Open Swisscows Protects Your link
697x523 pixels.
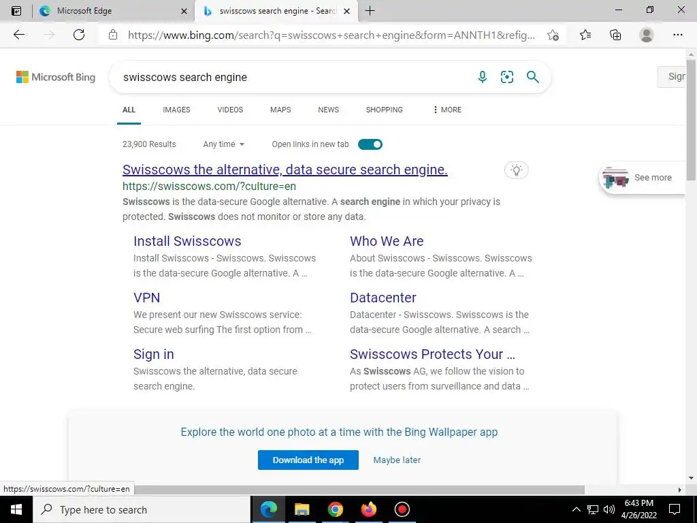point(432,354)
